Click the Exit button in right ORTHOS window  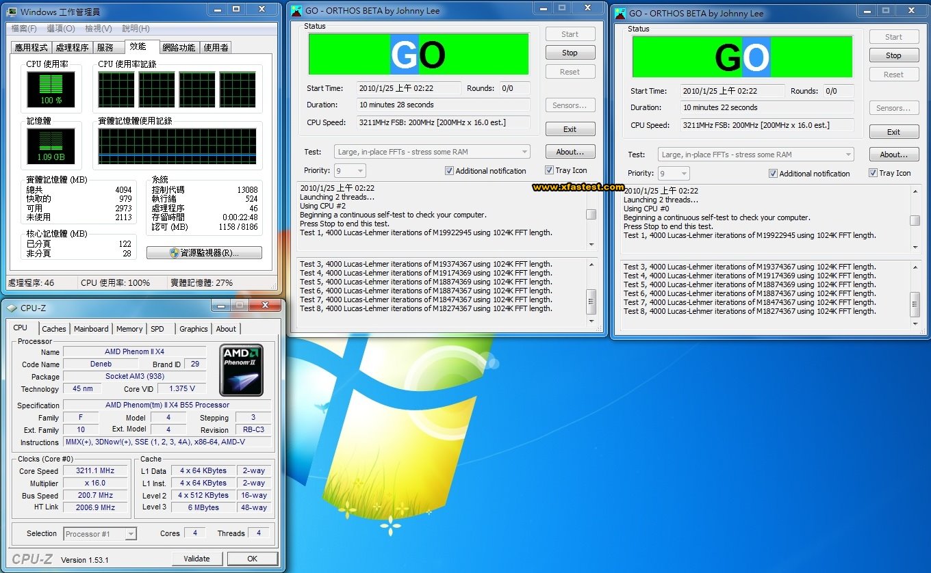[x=894, y=132]
